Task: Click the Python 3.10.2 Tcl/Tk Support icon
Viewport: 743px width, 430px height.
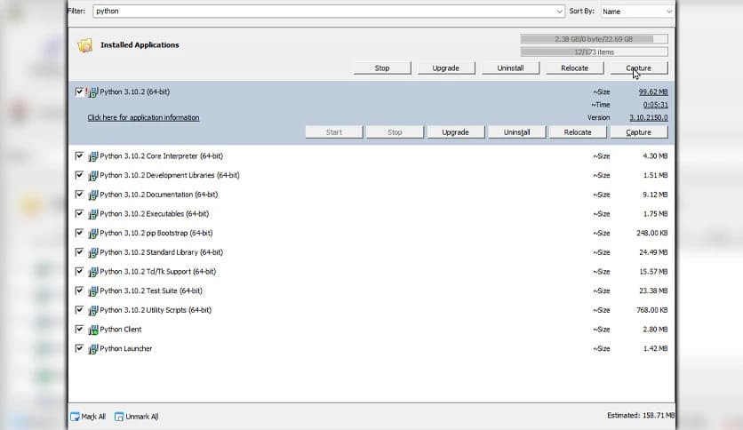Action: 92,272
